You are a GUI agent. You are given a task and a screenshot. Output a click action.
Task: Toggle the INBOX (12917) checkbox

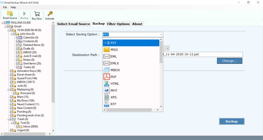12,82
